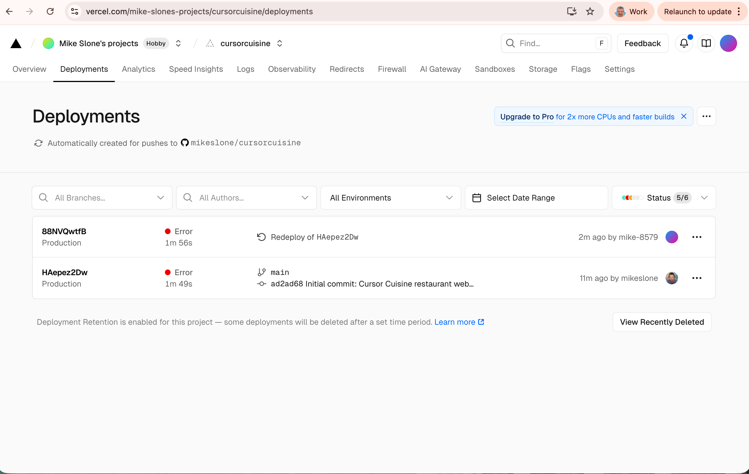Image resolution: width=749 pixels, height=474 pixels.
Task: Bookmark page with the star icon
Action: (x=590, y=11)
